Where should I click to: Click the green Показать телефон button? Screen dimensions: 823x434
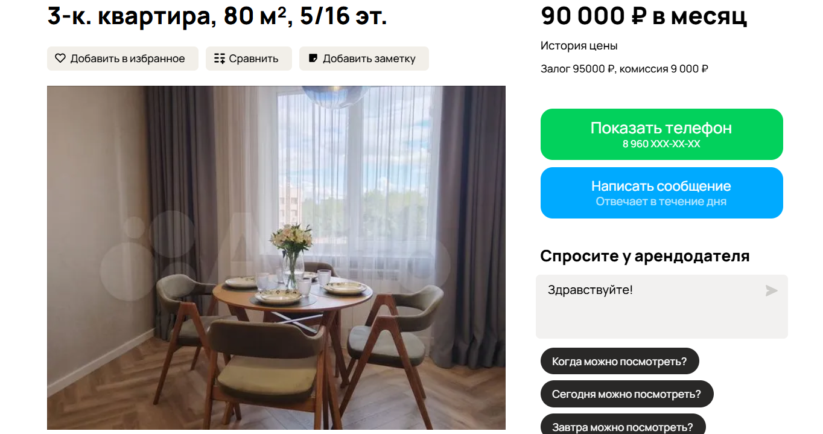tap(661, 134)
